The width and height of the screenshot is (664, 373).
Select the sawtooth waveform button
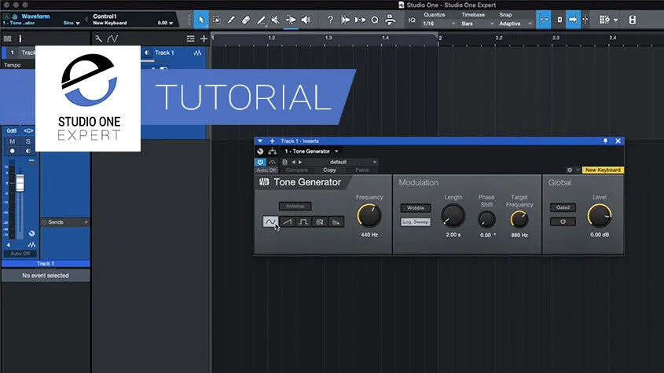point(287,221)
